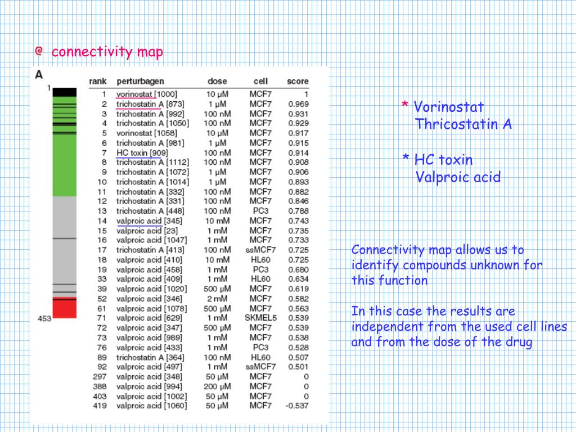
Task: Select "trichostatin A [1112]" perturbagen
Action: pyautogui.click(x=152, y=163)
